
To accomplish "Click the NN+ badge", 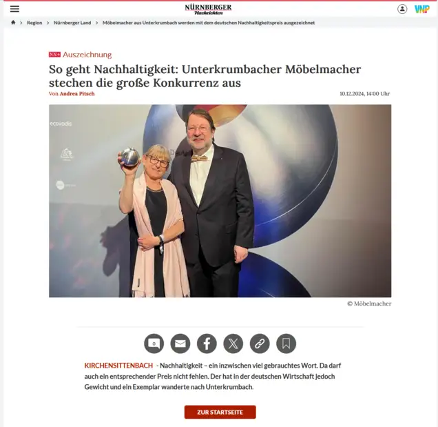I will 54,54.
